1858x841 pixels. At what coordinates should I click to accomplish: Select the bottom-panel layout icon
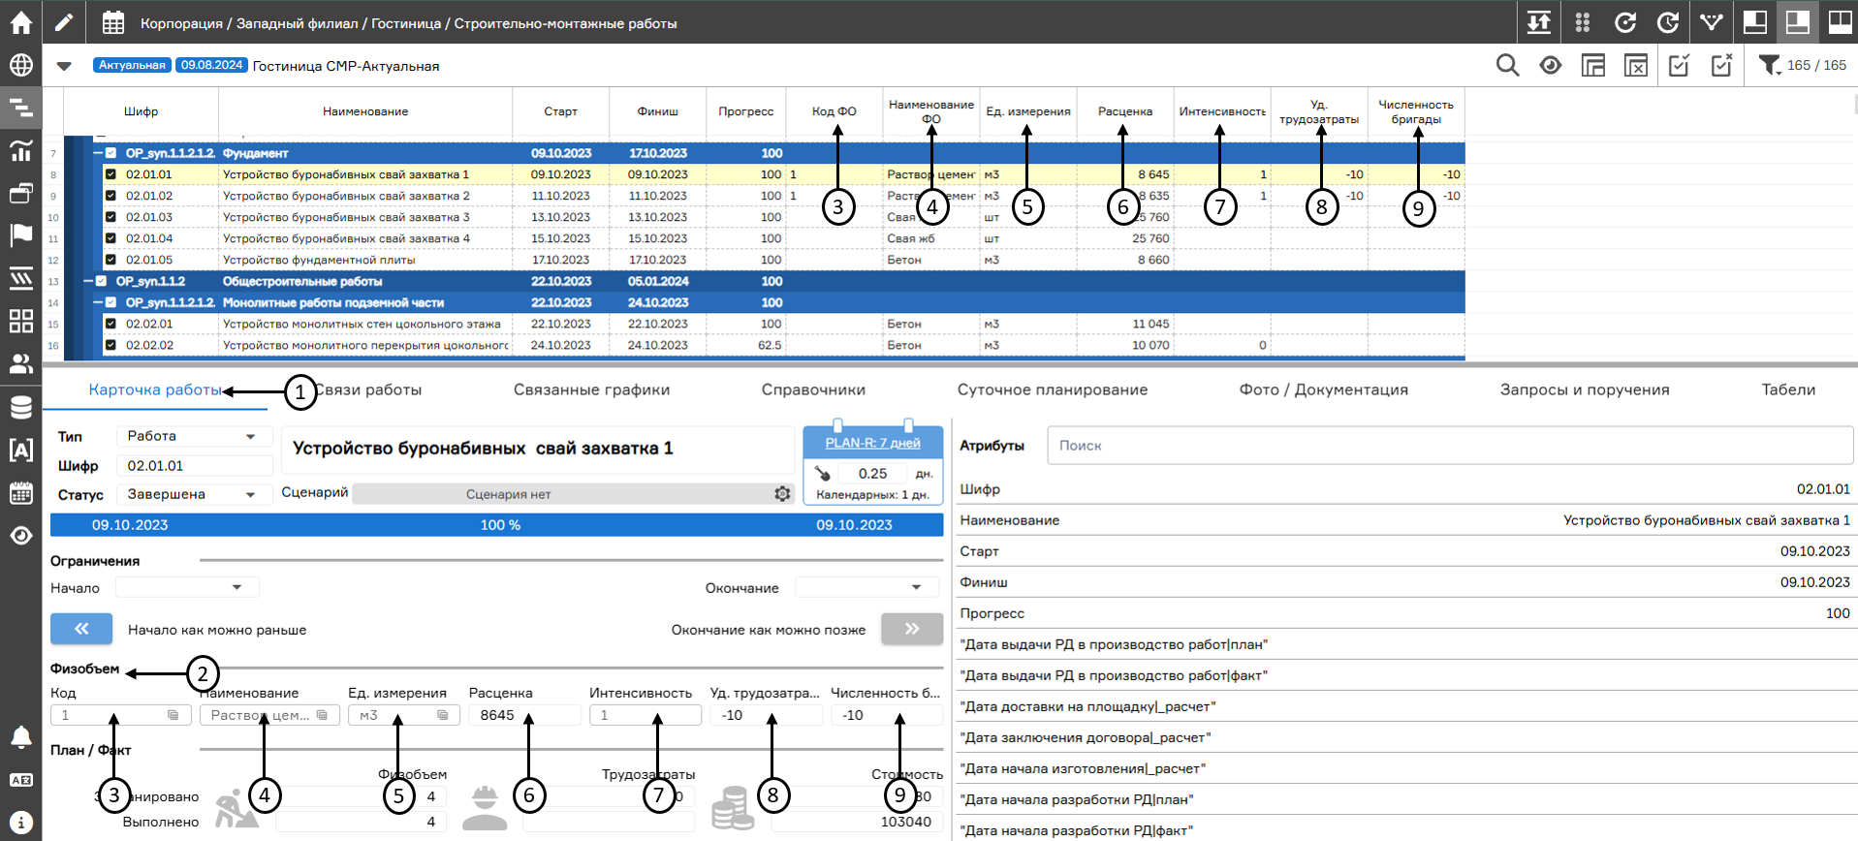tap(1797, 21)
